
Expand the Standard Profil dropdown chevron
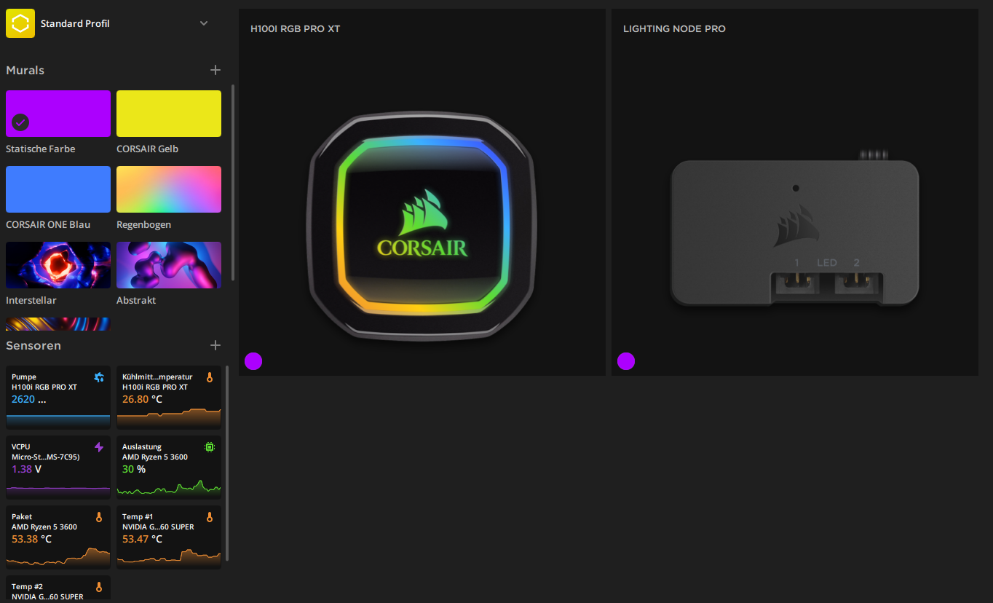click(204, 23)
